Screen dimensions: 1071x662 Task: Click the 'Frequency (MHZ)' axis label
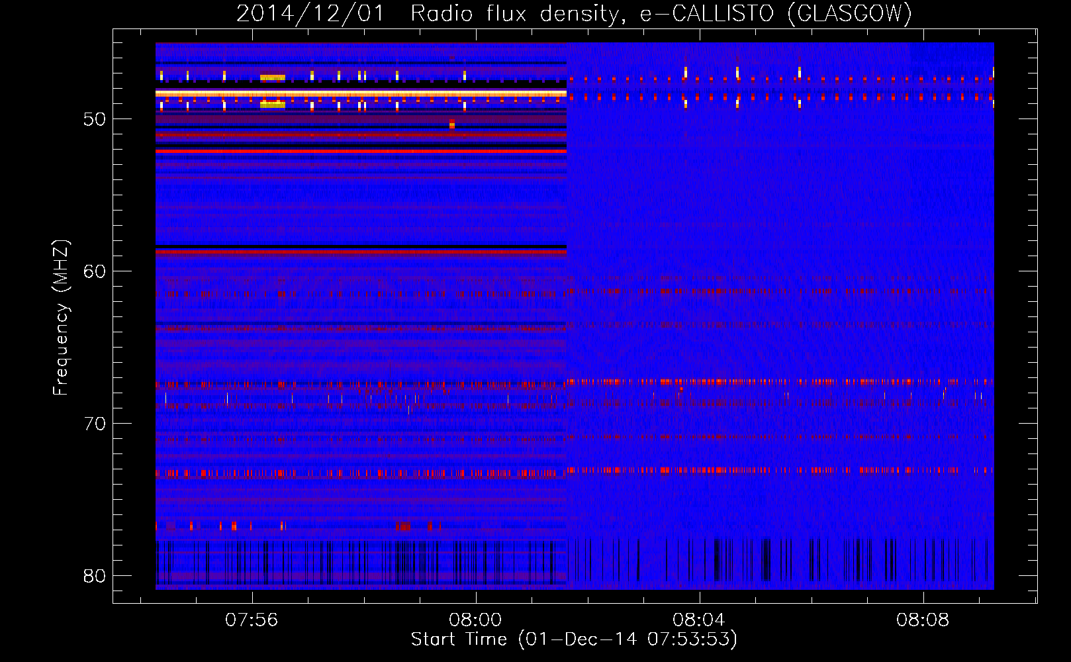[x=61, y=318]
